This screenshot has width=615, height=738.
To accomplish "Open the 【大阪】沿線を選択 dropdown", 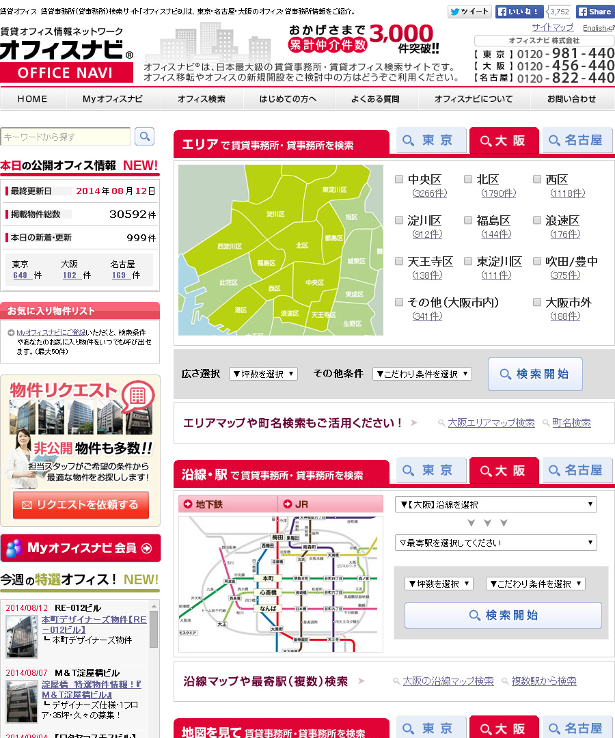I will coord(496,504).
